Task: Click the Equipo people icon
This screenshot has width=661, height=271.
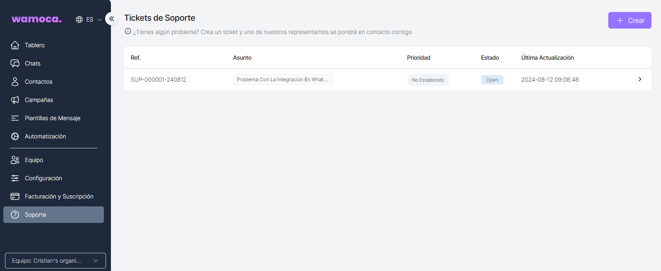Action: tap(15, 160)
